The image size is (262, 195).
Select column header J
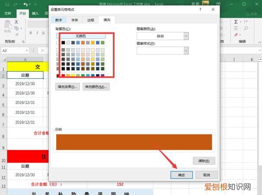pyautogui.click(x=234, y=59)
